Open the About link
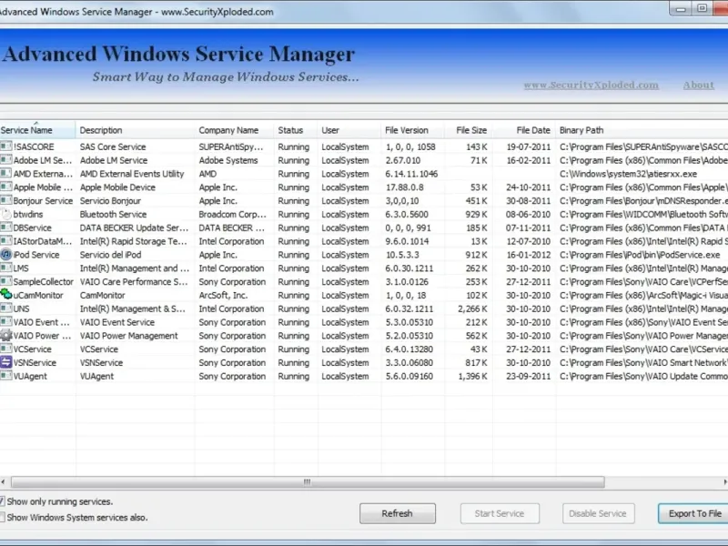Image resolution: width=728 pixels, height=546 pixels. tap(698, 85)
